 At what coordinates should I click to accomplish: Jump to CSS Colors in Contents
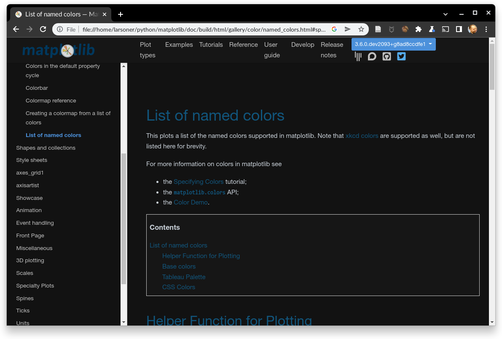pyautogui.click(x=179, y=287)
